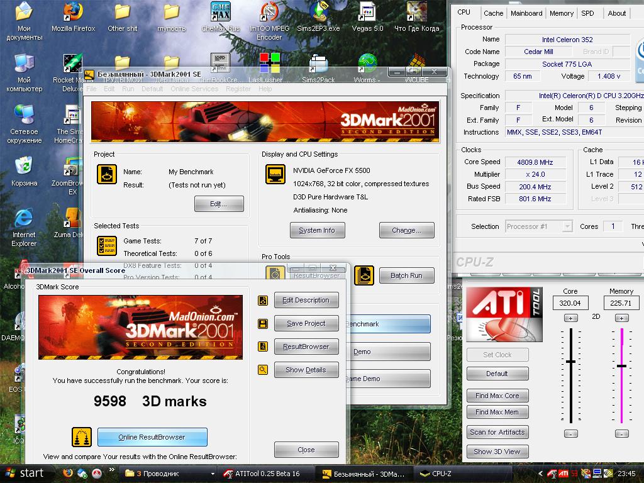
Task: Click the Online ResultBrowser button
Action: pos(152,437)
